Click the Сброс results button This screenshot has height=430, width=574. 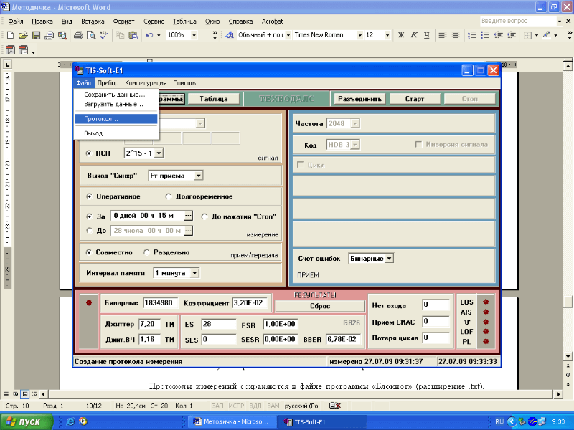click(320, 306)
